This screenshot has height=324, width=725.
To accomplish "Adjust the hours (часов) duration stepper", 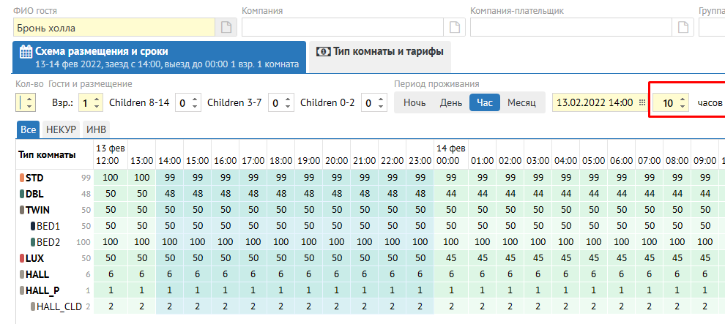I will pyautogui.click(x=683, y=103).
